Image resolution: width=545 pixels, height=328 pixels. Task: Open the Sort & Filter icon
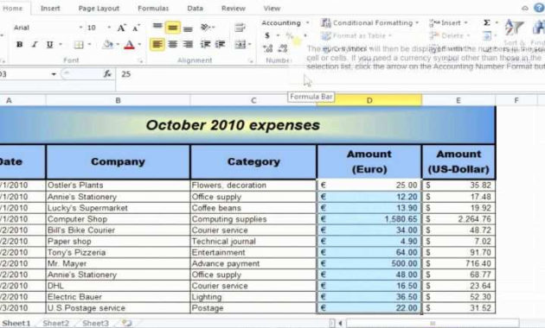pyautogui.click(x=514, y=28)
